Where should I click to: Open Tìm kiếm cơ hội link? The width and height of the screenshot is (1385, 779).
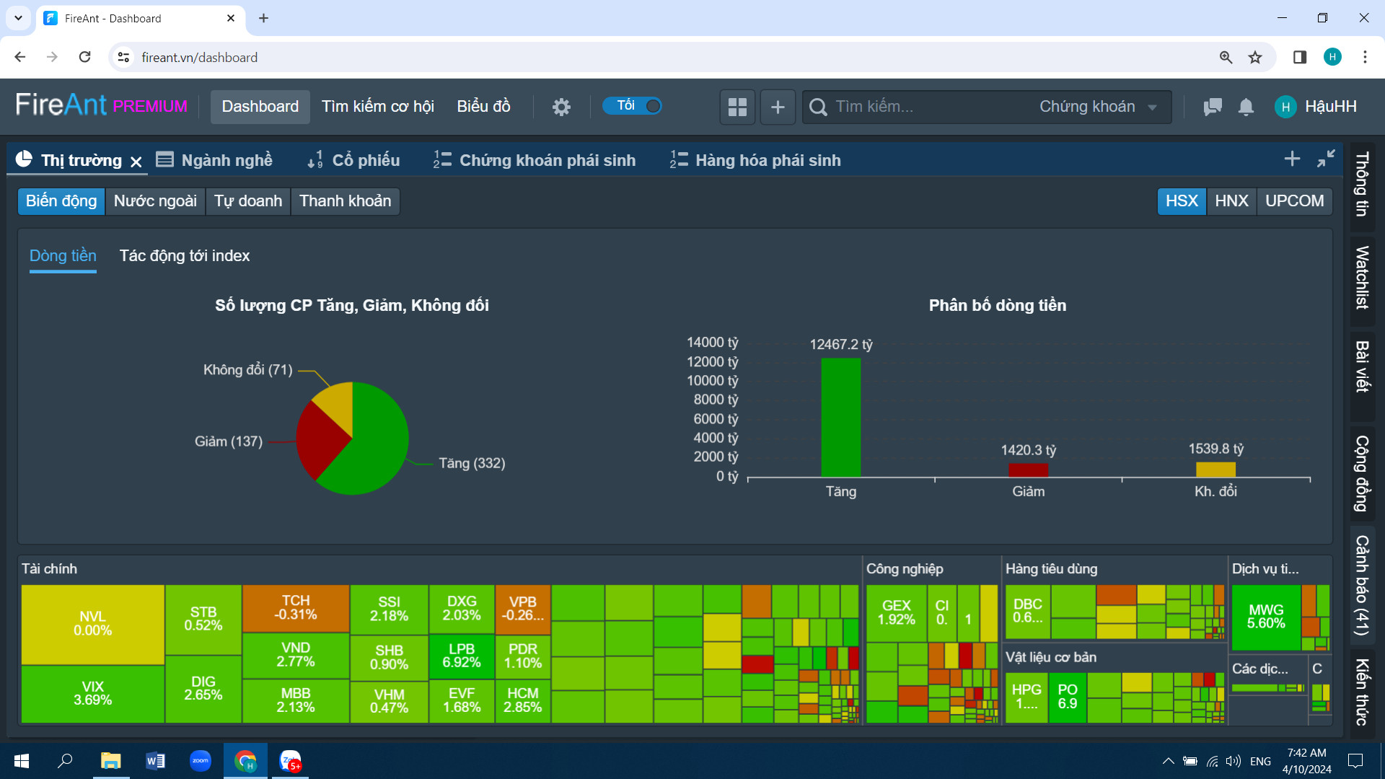pyautogui.click(x=377, y=107)
